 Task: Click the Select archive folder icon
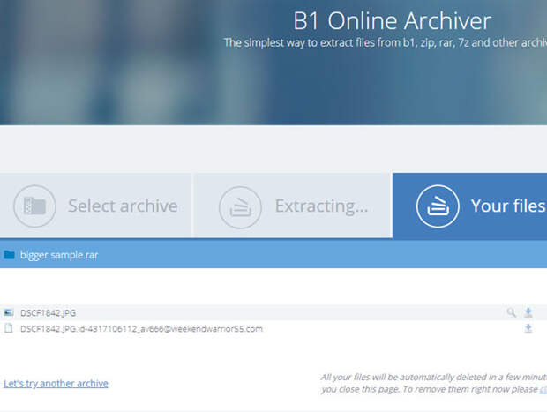(x=34, y=206)
